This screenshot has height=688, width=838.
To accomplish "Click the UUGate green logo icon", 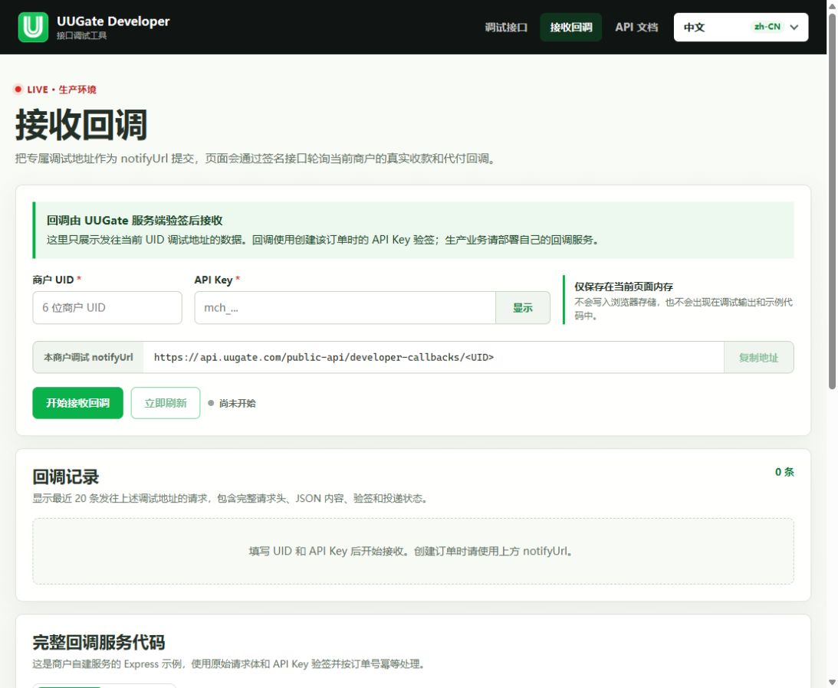I will [33, 28].
